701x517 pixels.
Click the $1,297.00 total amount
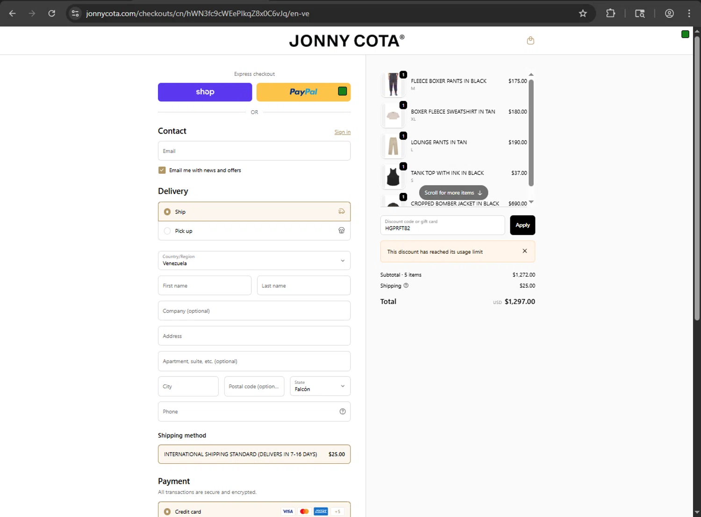(520, 302)
